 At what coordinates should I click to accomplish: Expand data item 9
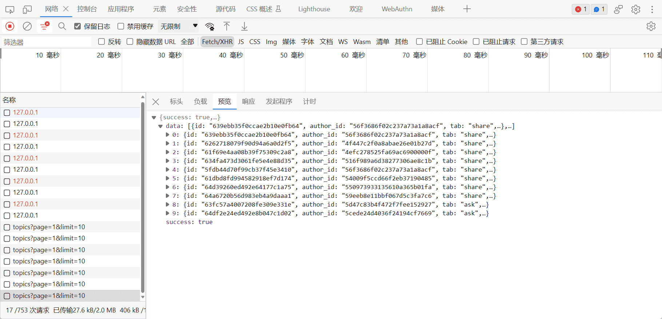click(x=167, y=213)
